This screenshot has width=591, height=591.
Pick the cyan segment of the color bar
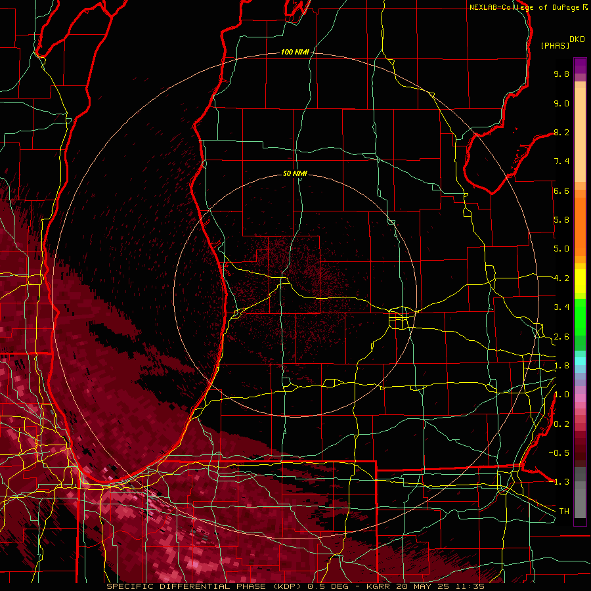click(x=580, y=361)
